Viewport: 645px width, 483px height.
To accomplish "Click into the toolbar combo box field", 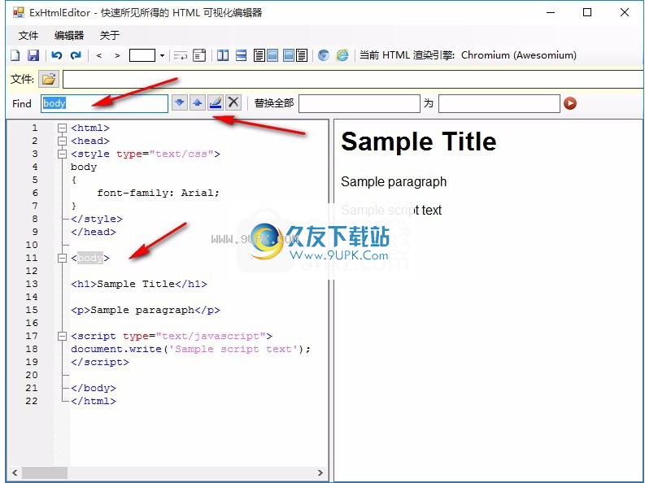I will 142,55.
